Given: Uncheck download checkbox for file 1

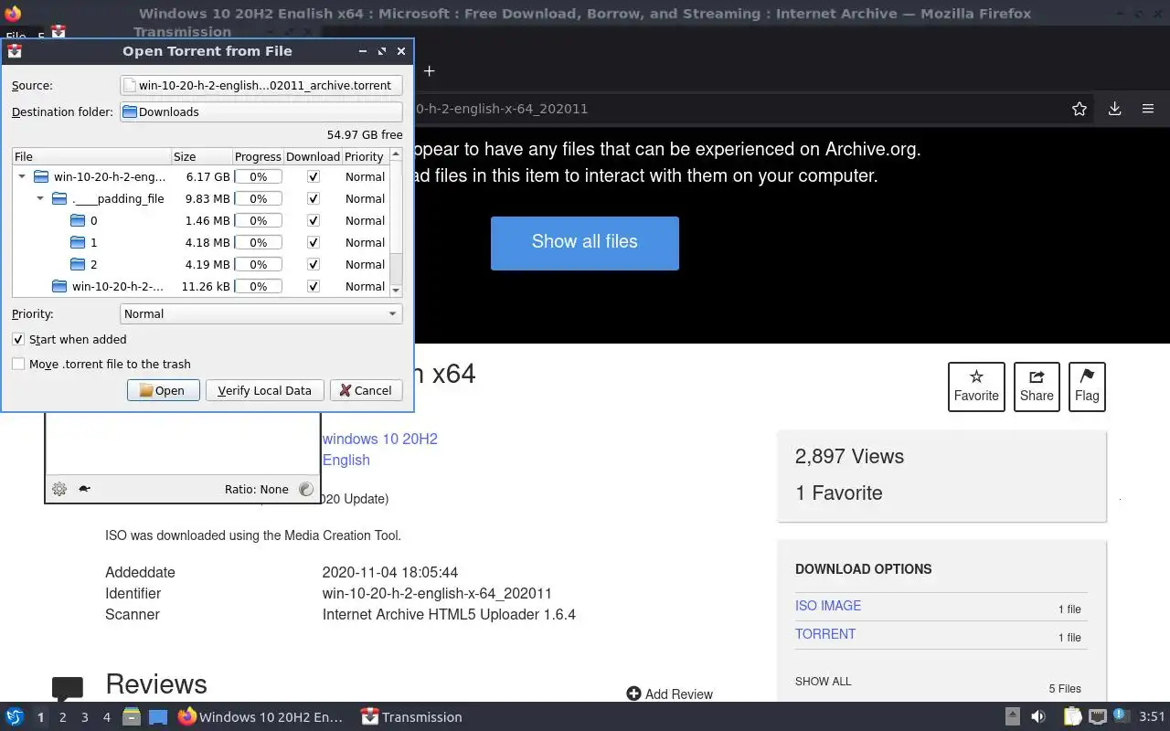Looking at the screenshot, I should tap(314, 242).
